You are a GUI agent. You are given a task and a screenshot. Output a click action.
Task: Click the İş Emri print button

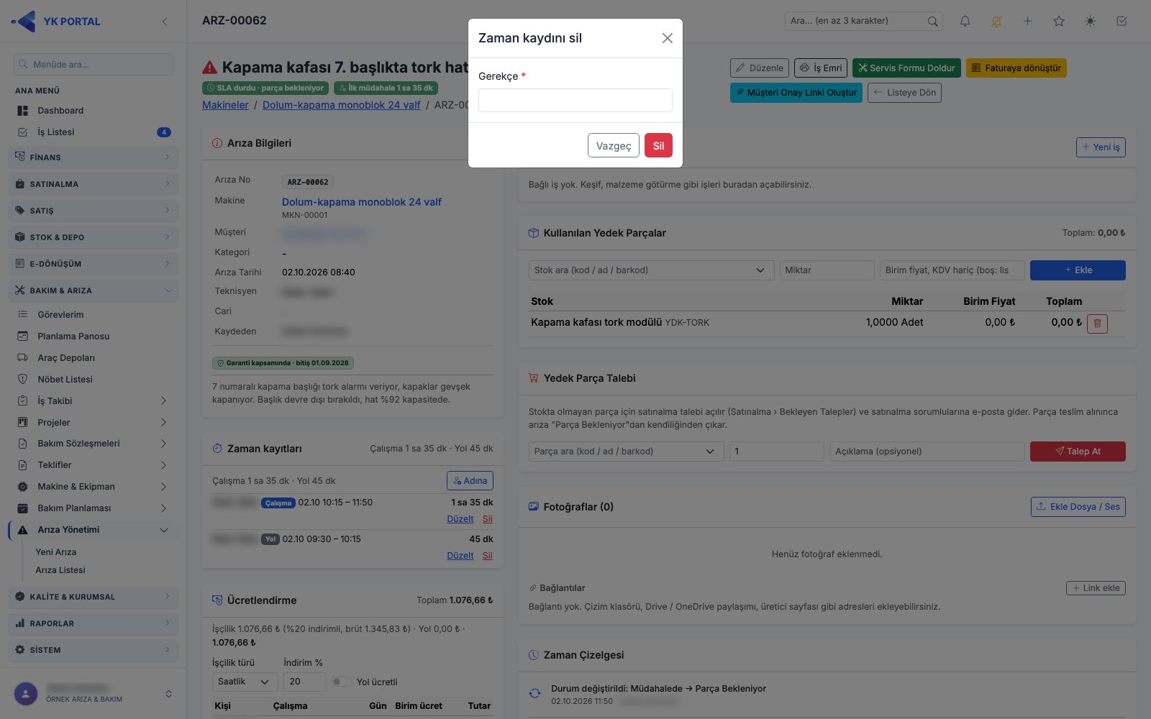[821, 68]
